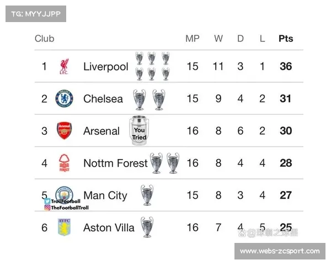
Task: Click the Chelsea club badge
Action: click(x=64, y=99)
